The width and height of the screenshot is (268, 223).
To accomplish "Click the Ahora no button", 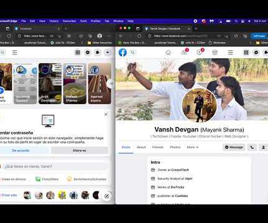I will click(80, 151).
